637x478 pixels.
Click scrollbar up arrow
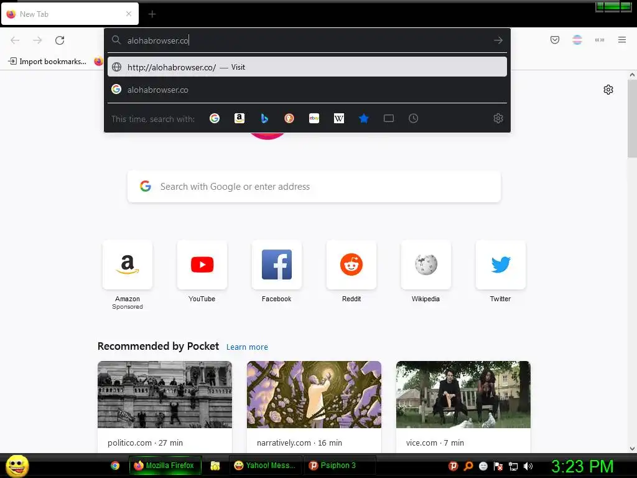click(x=632, y=75)
